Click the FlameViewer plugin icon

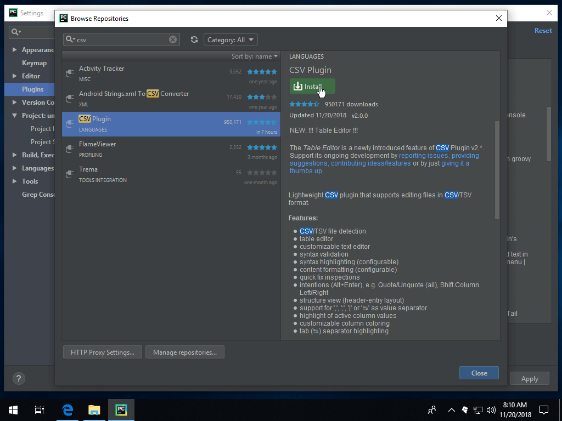click(x=70, y=148)
